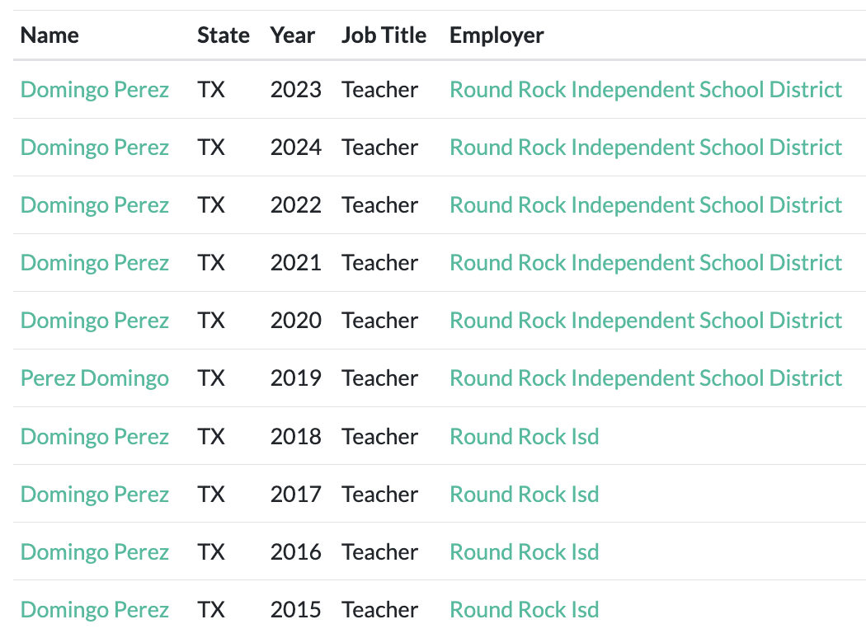This screenshot has height=638, width=866.
Task: Open Round Rock Independent School District for 2020
Action: pyautogui.click(x=645, y=320)
